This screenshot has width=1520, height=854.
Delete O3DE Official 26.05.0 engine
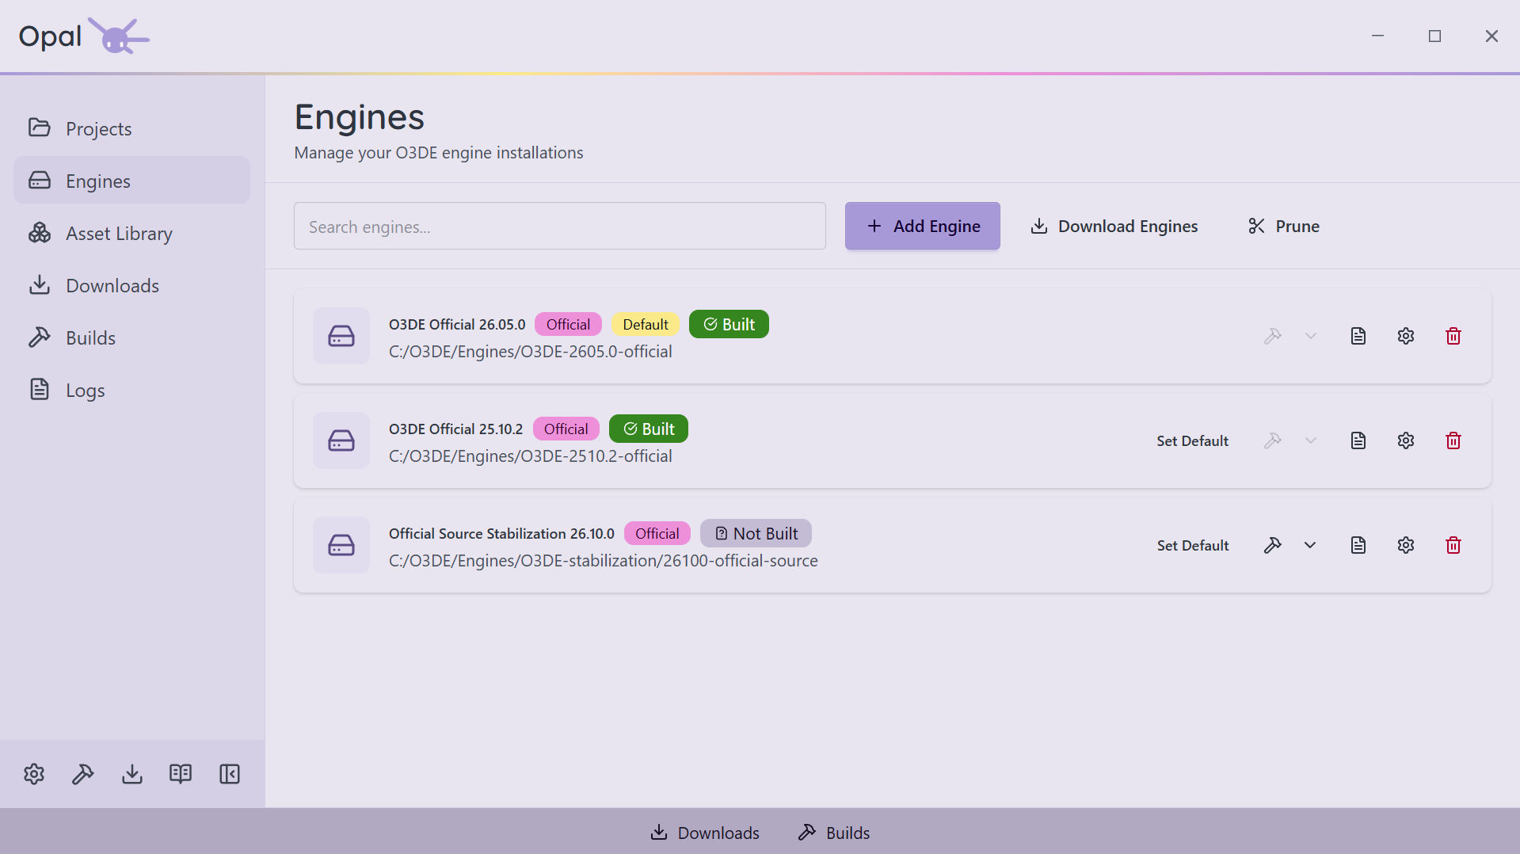(x=1453, y=336)
